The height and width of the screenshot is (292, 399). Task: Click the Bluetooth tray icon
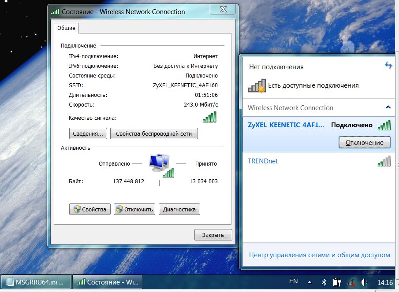(x=324, y=282)
